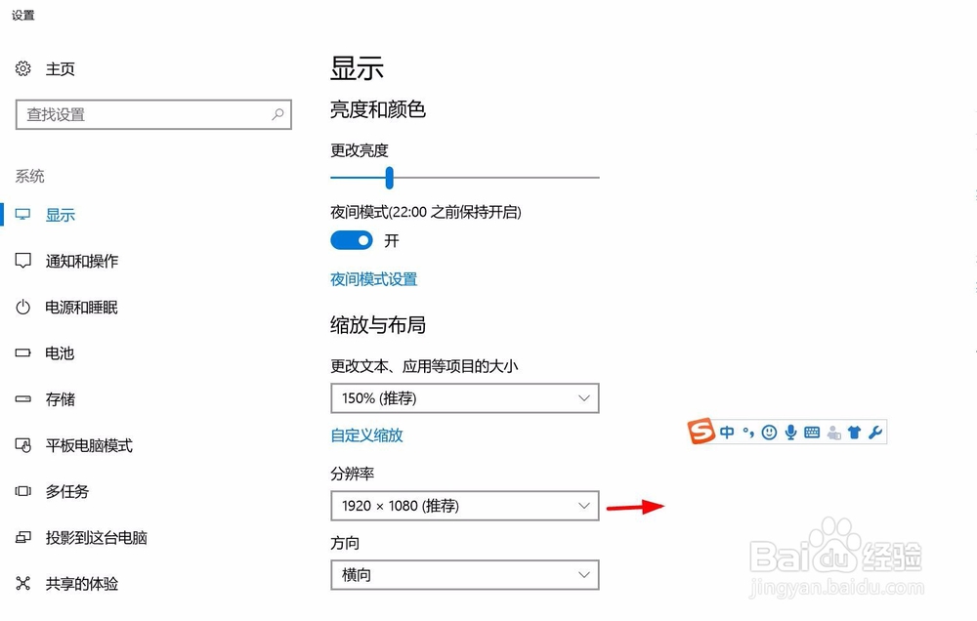Open Sogou account login icon
This screenshot has height=621, width=977.
click(833, 433)
